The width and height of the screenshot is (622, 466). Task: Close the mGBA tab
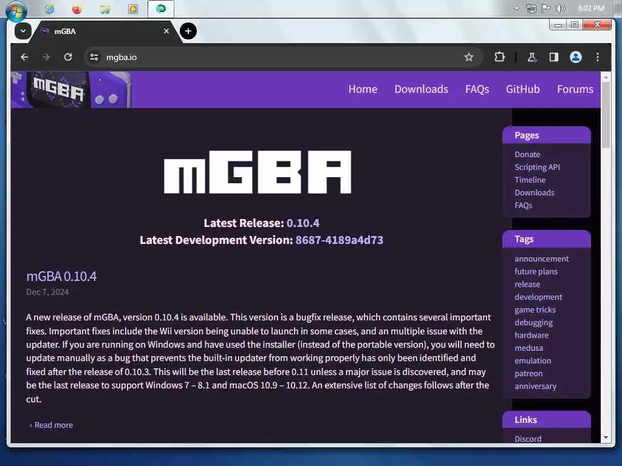tap(166, 31)
